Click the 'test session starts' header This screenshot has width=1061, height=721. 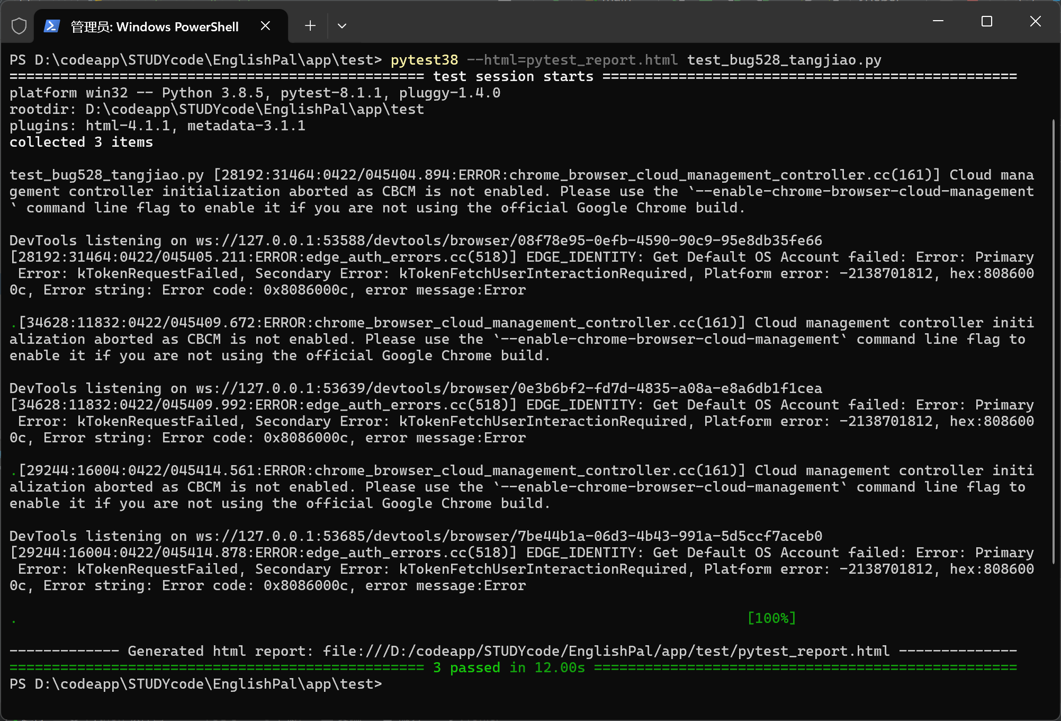513,76
